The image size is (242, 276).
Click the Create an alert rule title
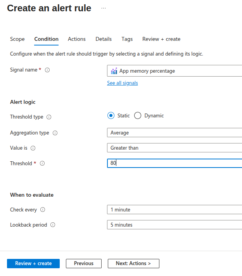[49, 8]
